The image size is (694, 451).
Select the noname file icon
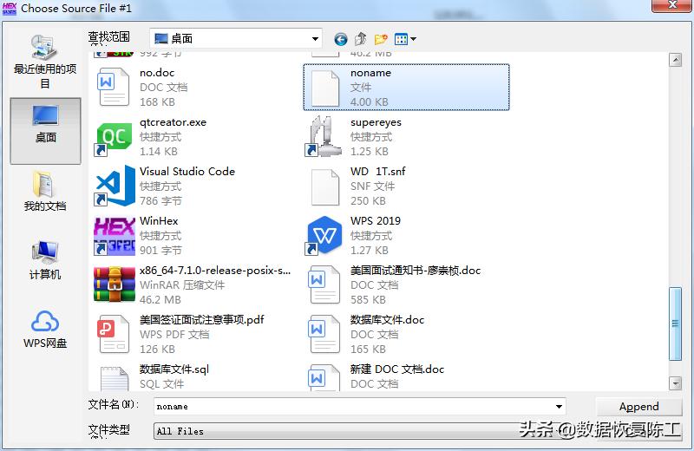click(x=324, y=88)
